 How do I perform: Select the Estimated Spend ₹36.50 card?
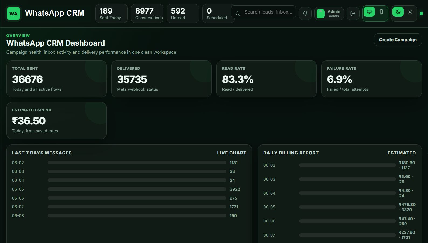point(57,120)
